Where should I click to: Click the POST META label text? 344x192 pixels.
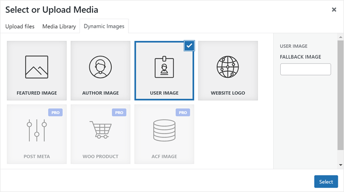[36, 157]
